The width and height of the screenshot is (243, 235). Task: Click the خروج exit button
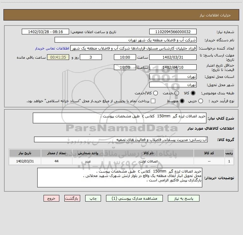(51, 198)
